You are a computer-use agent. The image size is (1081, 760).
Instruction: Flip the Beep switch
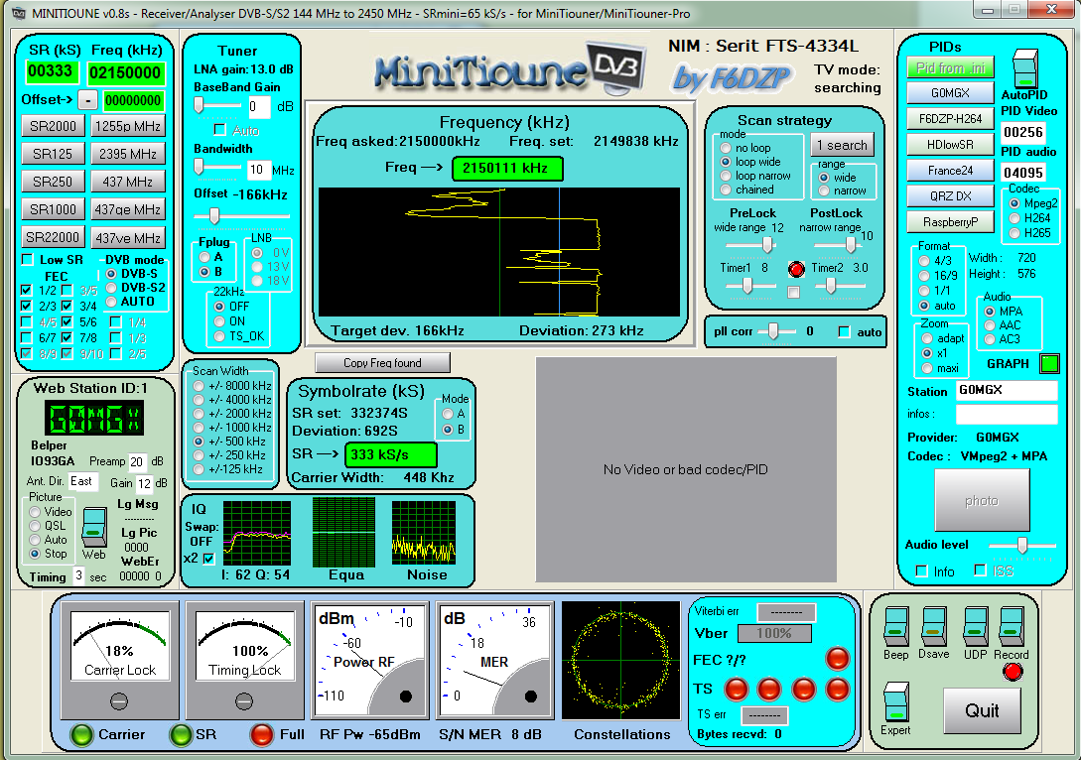coord(896,626)
